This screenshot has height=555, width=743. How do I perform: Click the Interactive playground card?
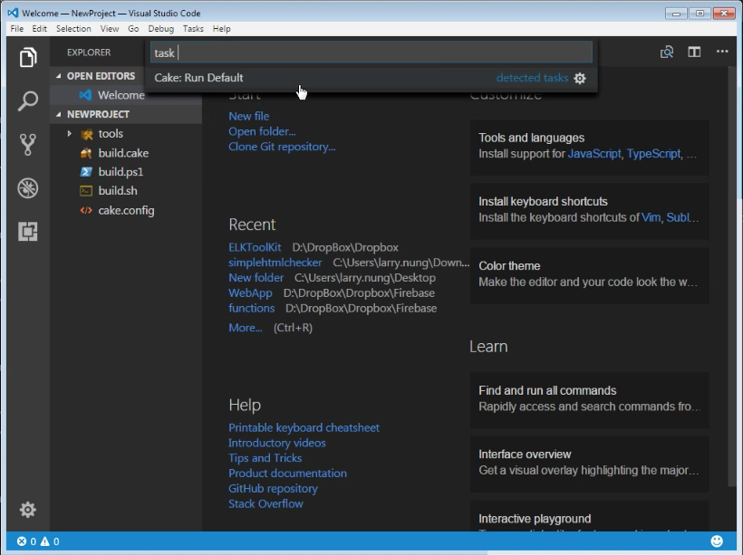click(590, 516)
